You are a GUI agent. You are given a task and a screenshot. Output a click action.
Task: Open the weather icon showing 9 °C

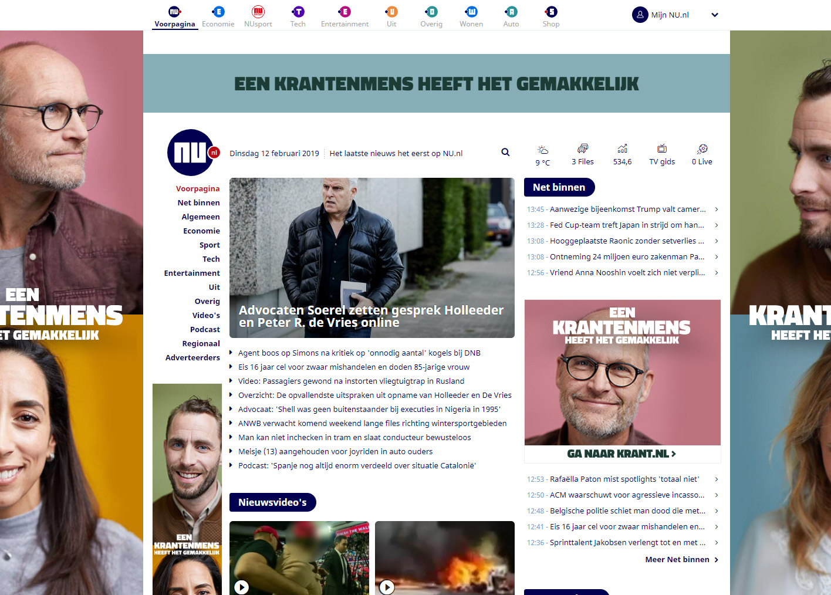click(543, 150)
